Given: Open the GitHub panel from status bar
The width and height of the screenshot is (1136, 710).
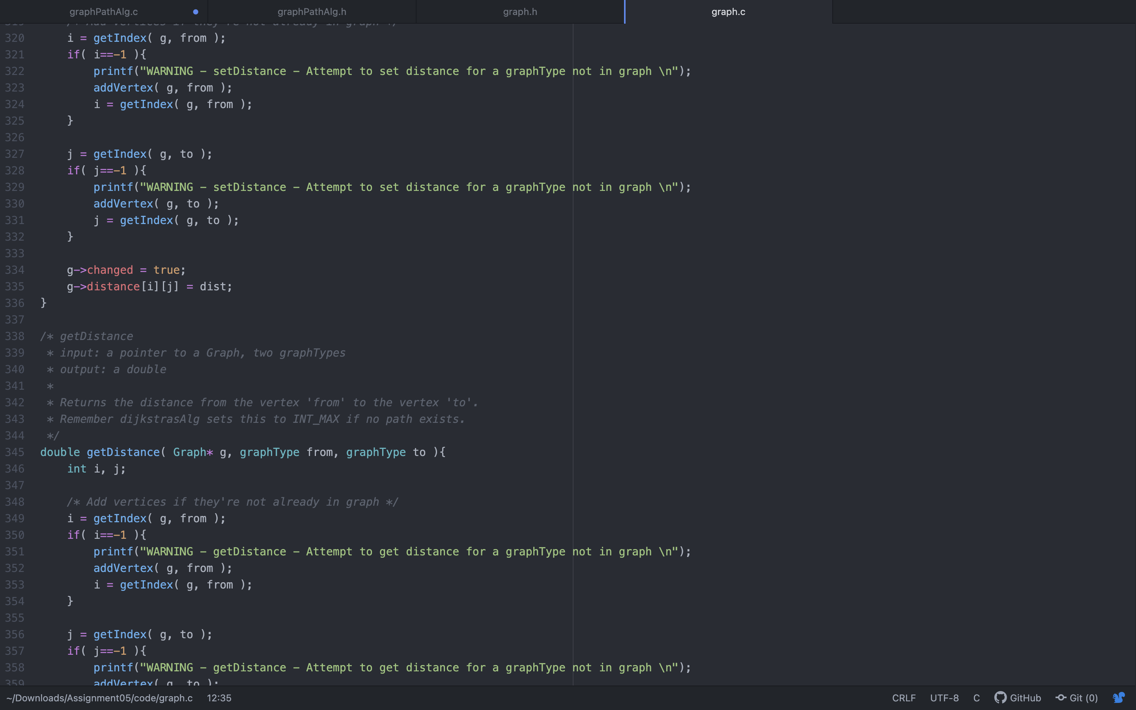Looking at the screenshot, I should pos(1018,698).
